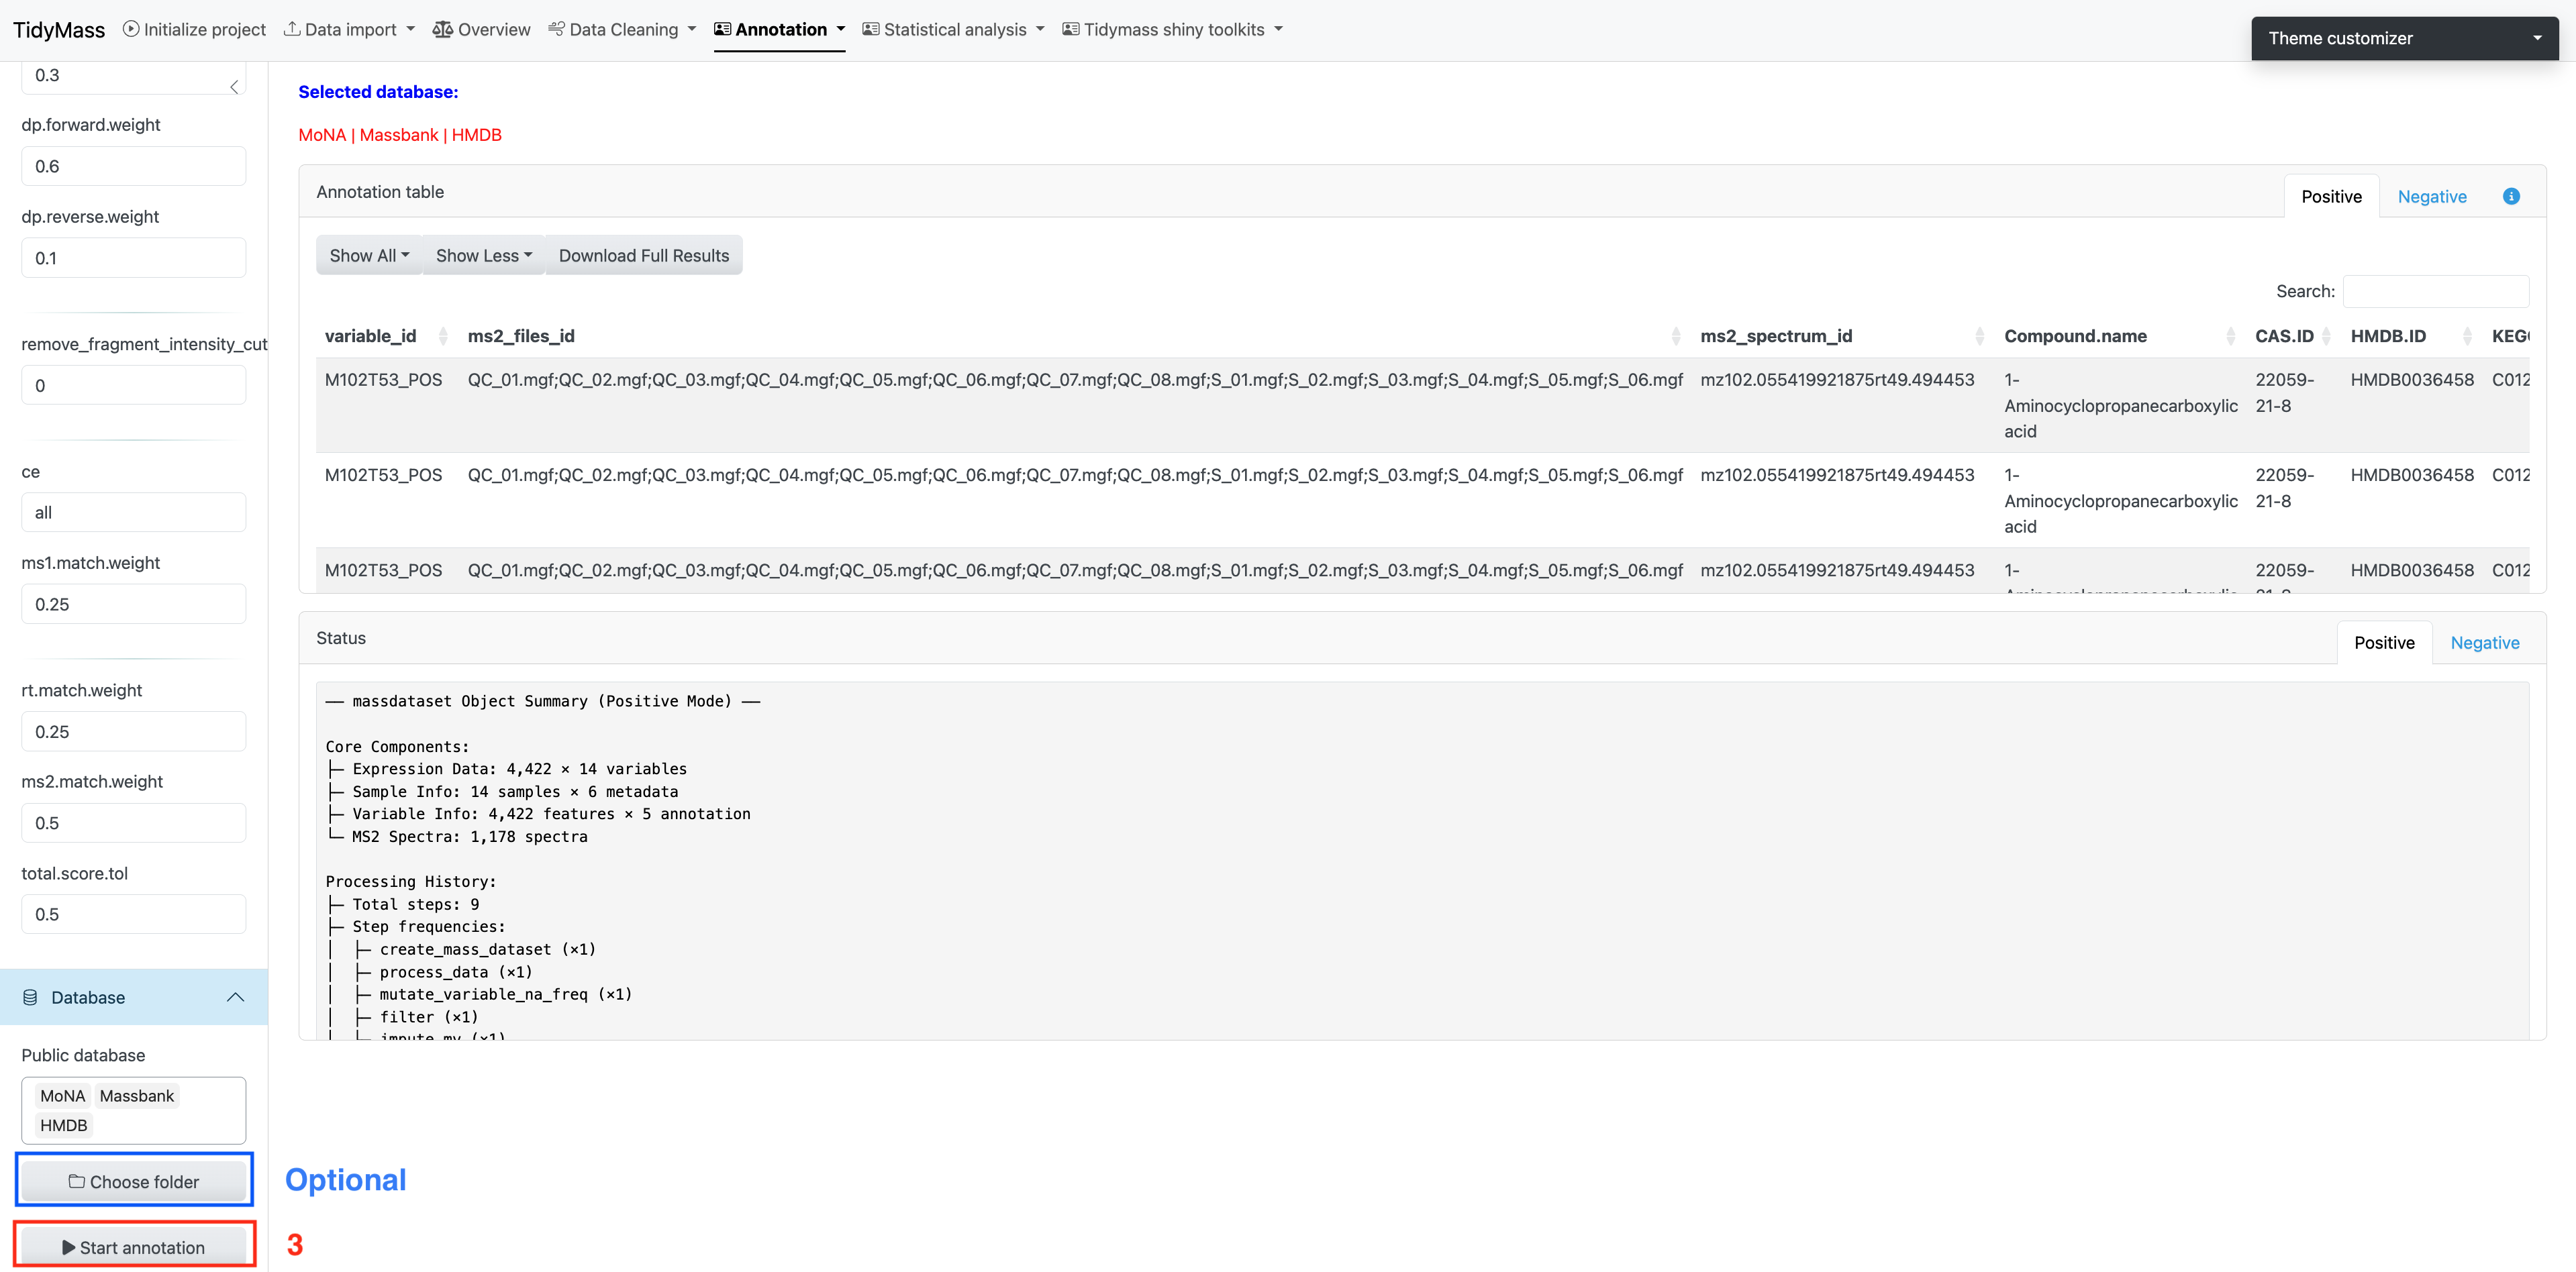The height and width of the screenshot is (1272, 2576).
Task: Sort by ms2_files_id column arrows
Action: [1676, 337]
